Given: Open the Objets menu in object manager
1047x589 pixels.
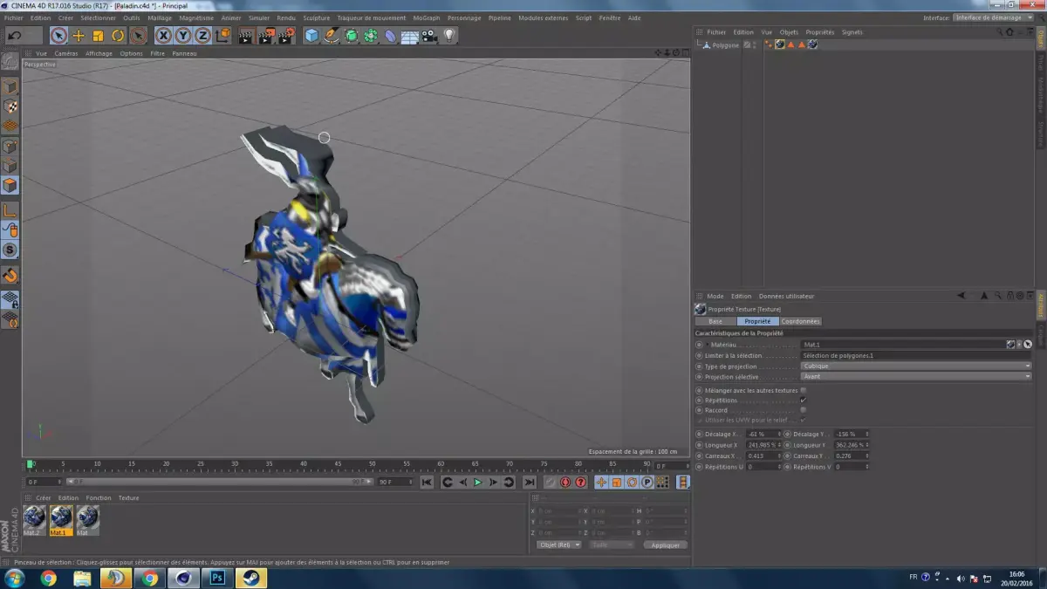Looking at the screenshot, I should [789, 32].
